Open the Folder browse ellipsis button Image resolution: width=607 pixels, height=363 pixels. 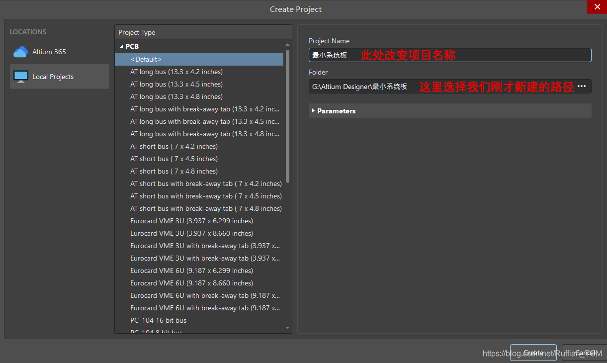582,87
